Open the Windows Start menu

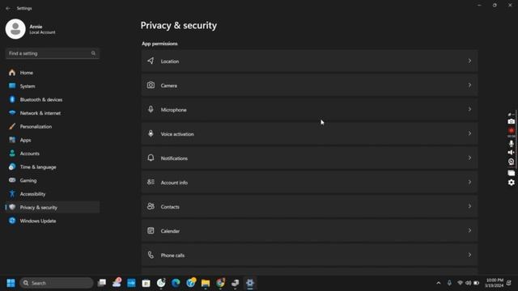coord(11,283)
